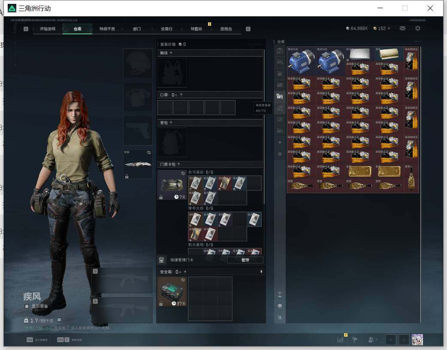Click the help question mark beside 胸挂

point(171,53)
